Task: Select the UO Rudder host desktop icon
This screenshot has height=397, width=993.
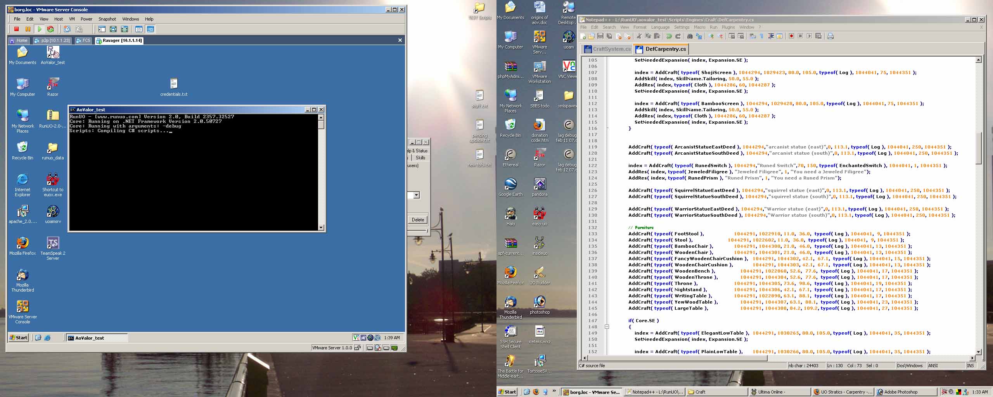Action: [540, 276]
